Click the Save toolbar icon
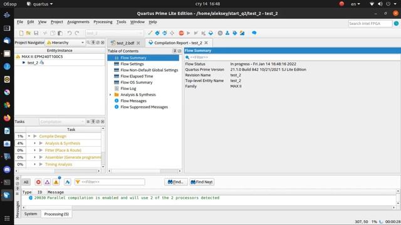The image size is (401, 225). tap(36, 33)
